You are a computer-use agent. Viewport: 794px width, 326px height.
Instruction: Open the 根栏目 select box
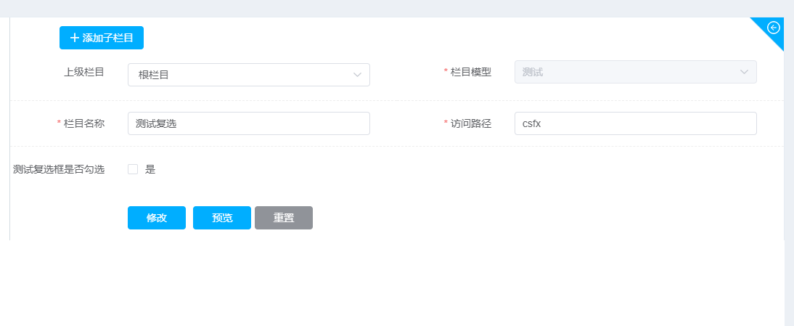240,75
